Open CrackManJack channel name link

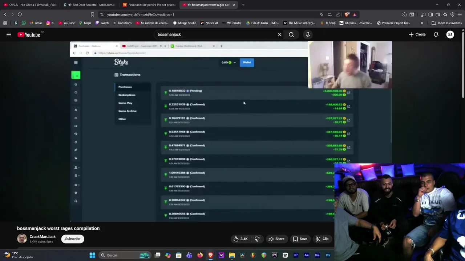coord(43,237)
